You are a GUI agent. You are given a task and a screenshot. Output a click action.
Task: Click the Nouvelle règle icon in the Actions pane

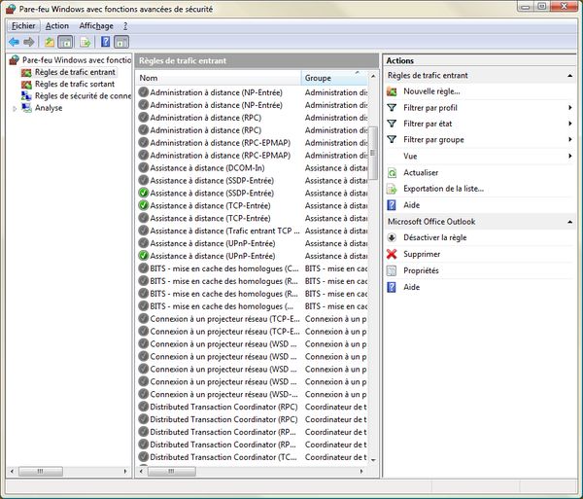click(392, 91)
